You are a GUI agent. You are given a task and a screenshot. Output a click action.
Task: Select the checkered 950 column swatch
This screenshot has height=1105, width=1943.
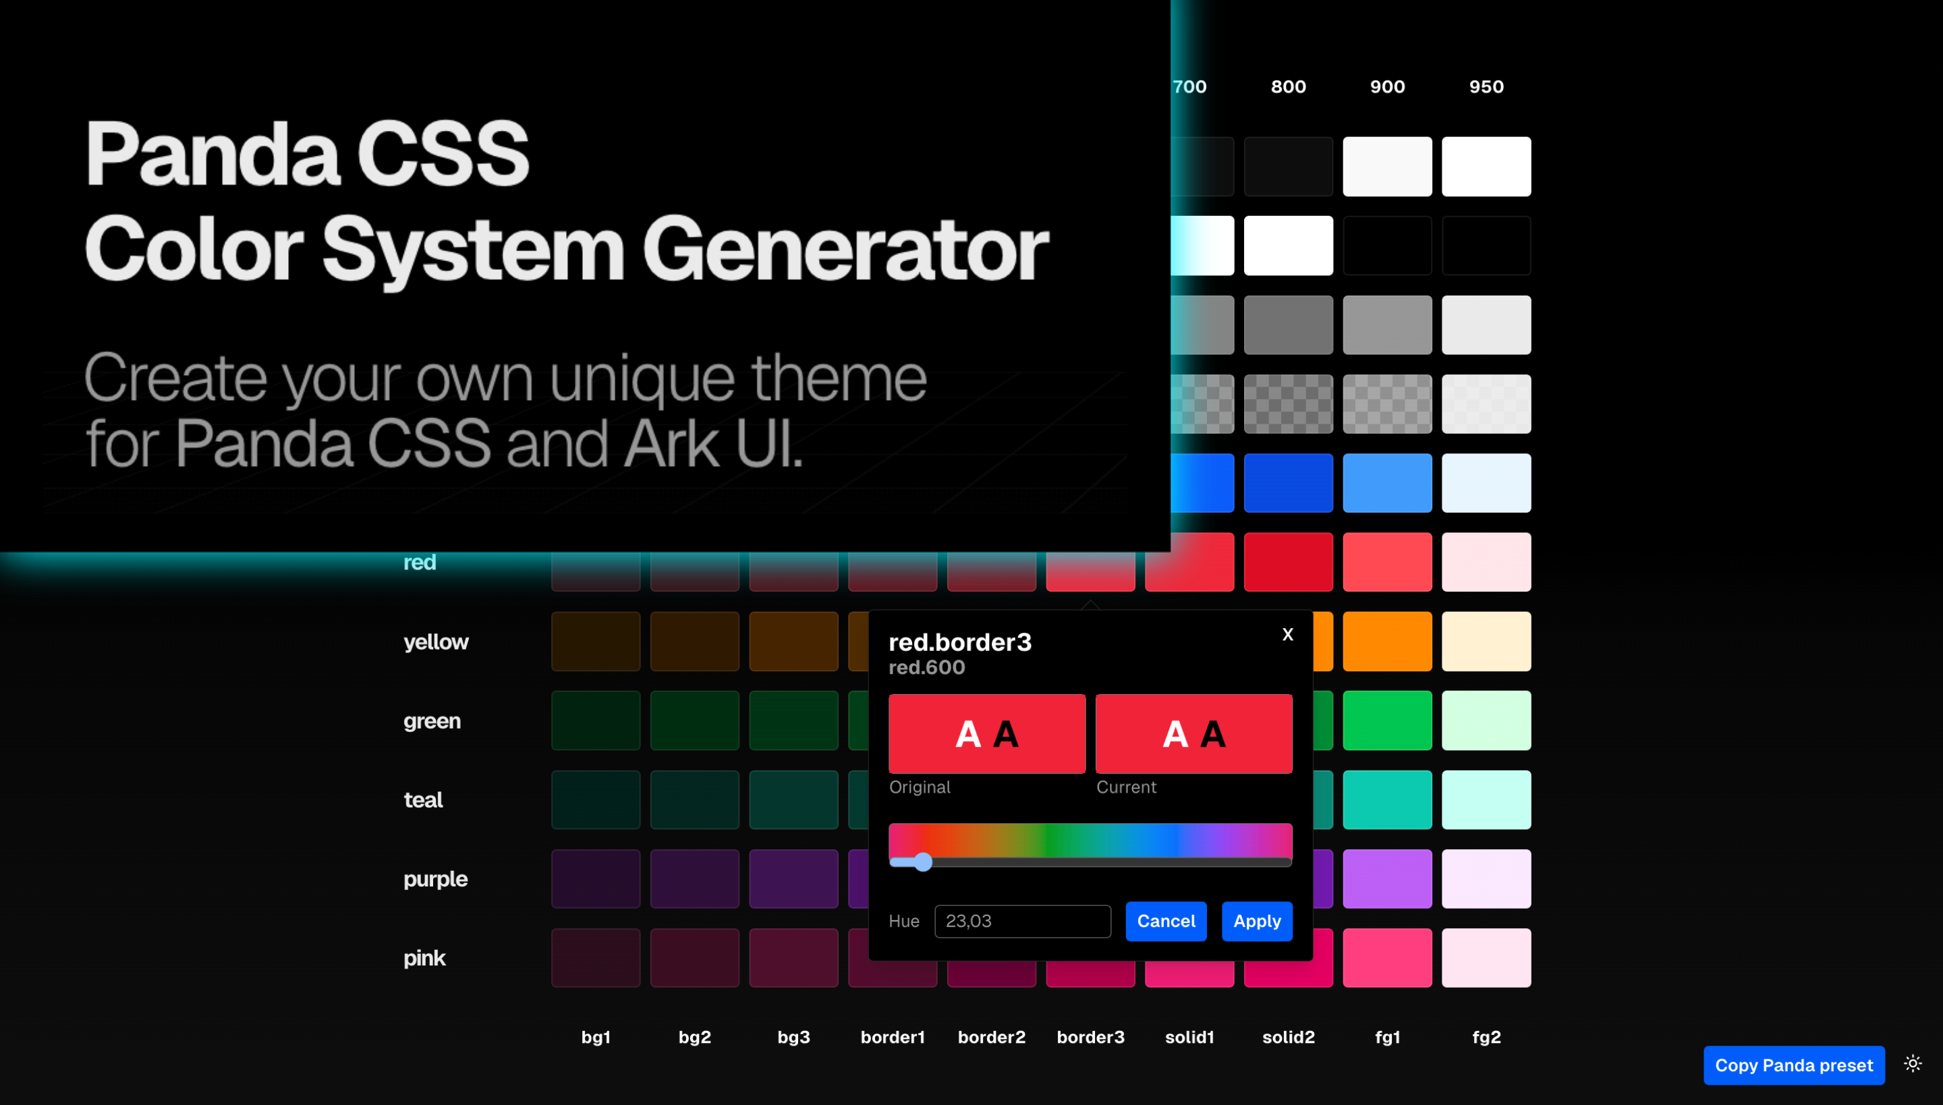[x=1486, y=403]
